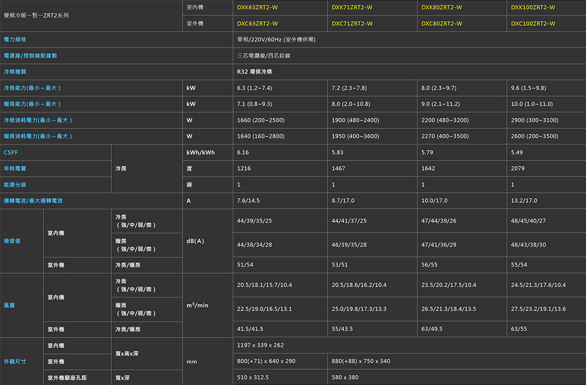Click the 電力規格 row label
The height and width of the screenshot is (385, 586).
pyautogui.click(x=15, y=39)
